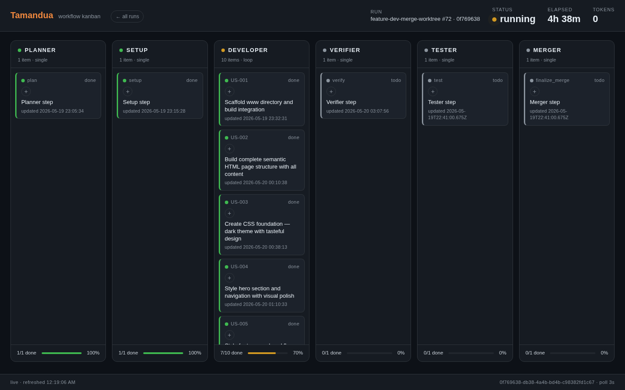Screen dimensions: 625x390
Task: Expand the setup card plus button
Action: (x=128, y=91)
